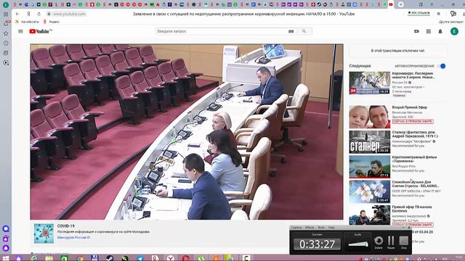The height and width of the screenshot is (261, 465).
Task: Reload the page with the refresh icon
Action: pos(39,14)
